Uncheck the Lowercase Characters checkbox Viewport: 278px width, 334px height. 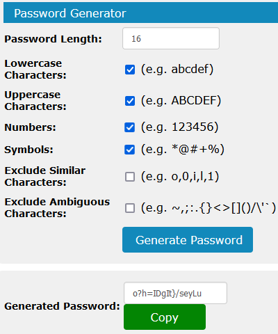tap(130, 70)
